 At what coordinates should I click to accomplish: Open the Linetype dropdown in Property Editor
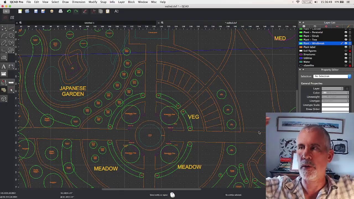coord(335,101)
